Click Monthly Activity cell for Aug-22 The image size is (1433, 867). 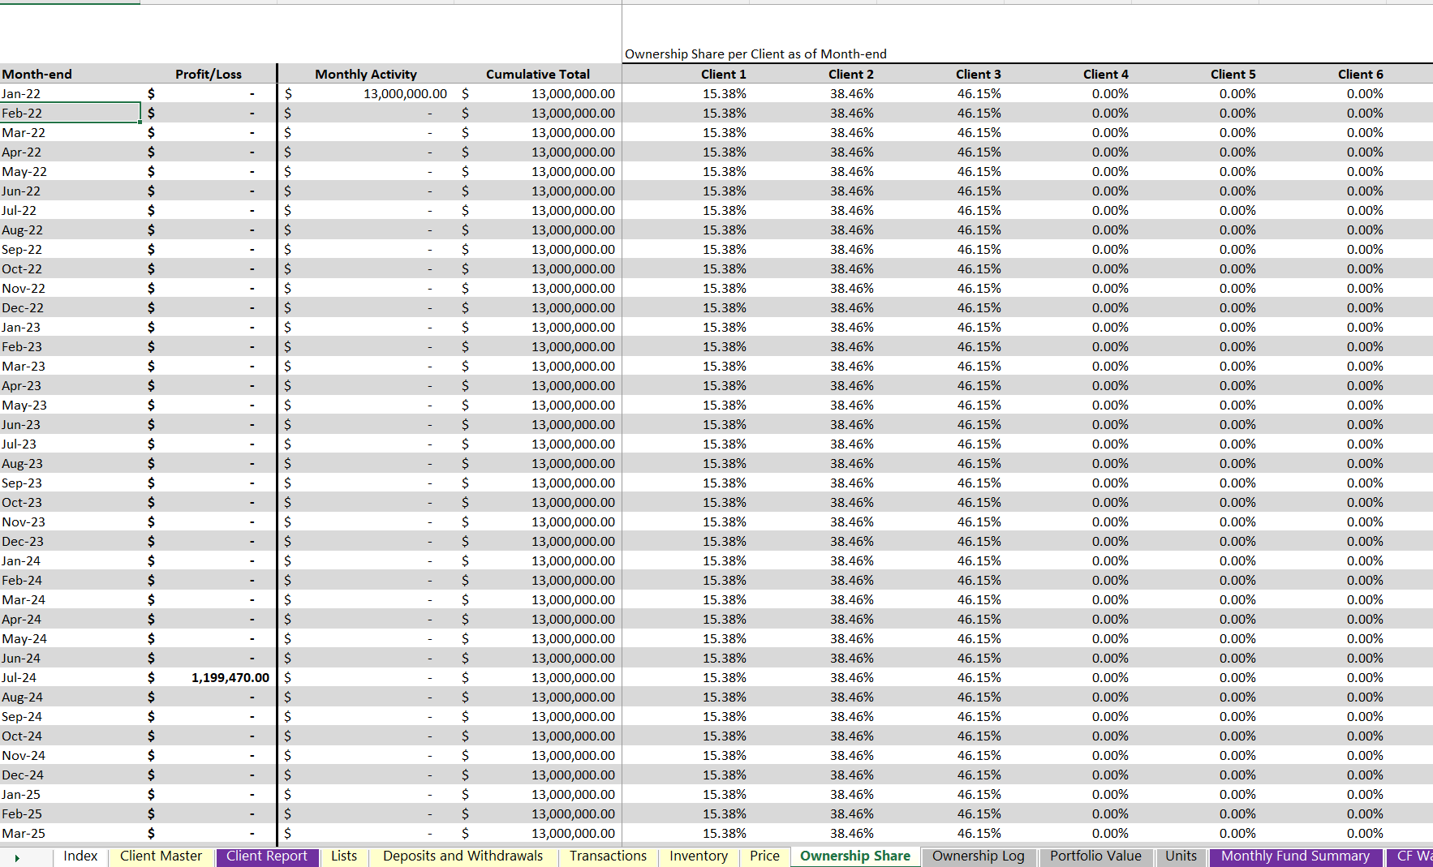click(366, 230)
